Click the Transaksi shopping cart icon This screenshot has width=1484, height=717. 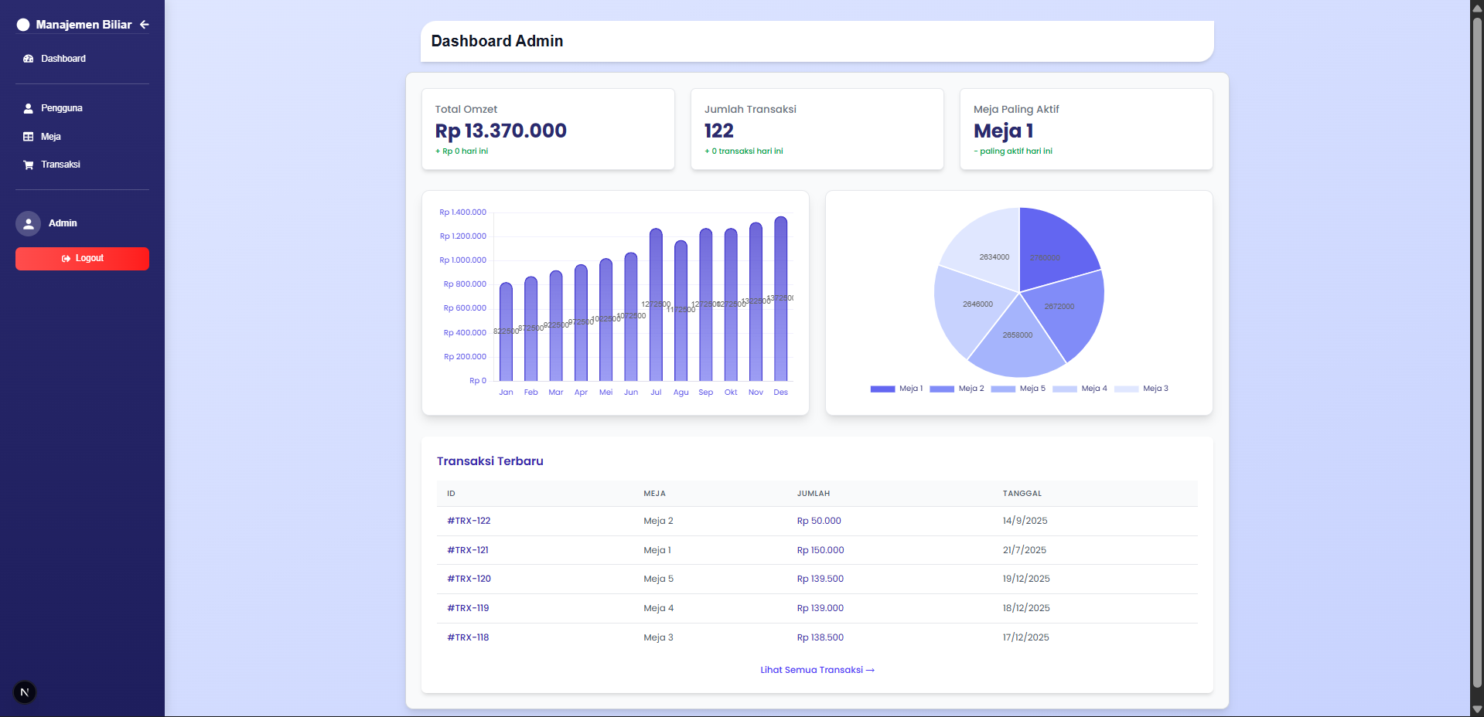pos(29,165)
